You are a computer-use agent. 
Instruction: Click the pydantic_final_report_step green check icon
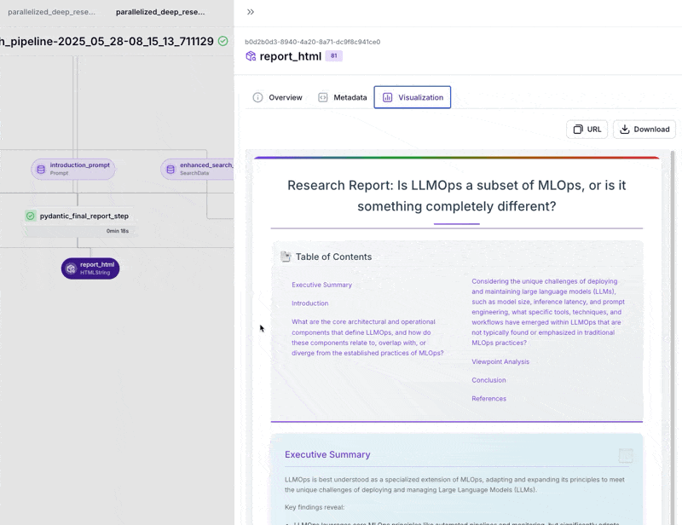pos(31,216)
